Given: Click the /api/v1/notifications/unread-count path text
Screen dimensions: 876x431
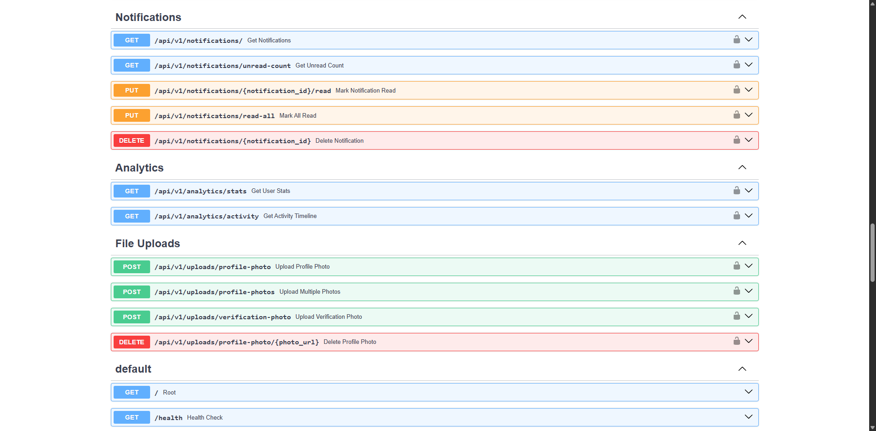Looking at the screenshot, I should [x=223, y=66].
